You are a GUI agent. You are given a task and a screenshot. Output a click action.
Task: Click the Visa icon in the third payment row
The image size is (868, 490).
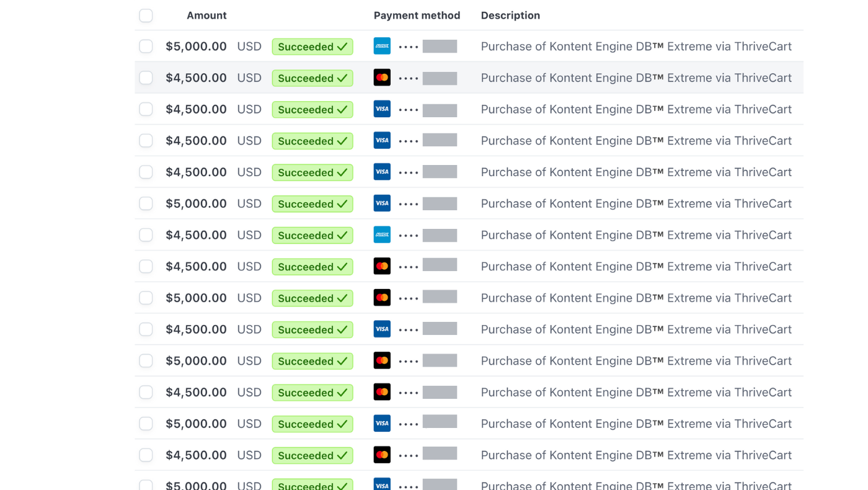click(382, 109)
